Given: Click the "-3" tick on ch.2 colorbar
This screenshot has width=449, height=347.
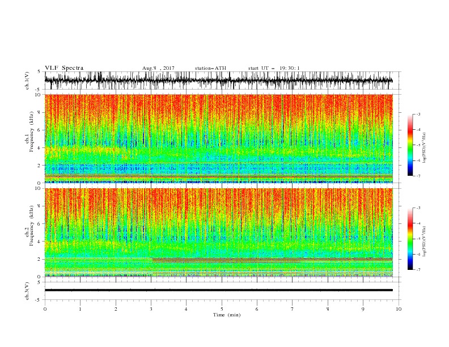Looking at the screenshot, I should (418, 208).
